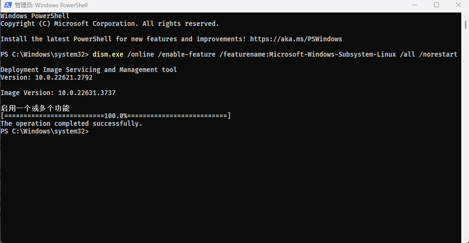Click the scrollbar down arrow

[x=466, y=239]
